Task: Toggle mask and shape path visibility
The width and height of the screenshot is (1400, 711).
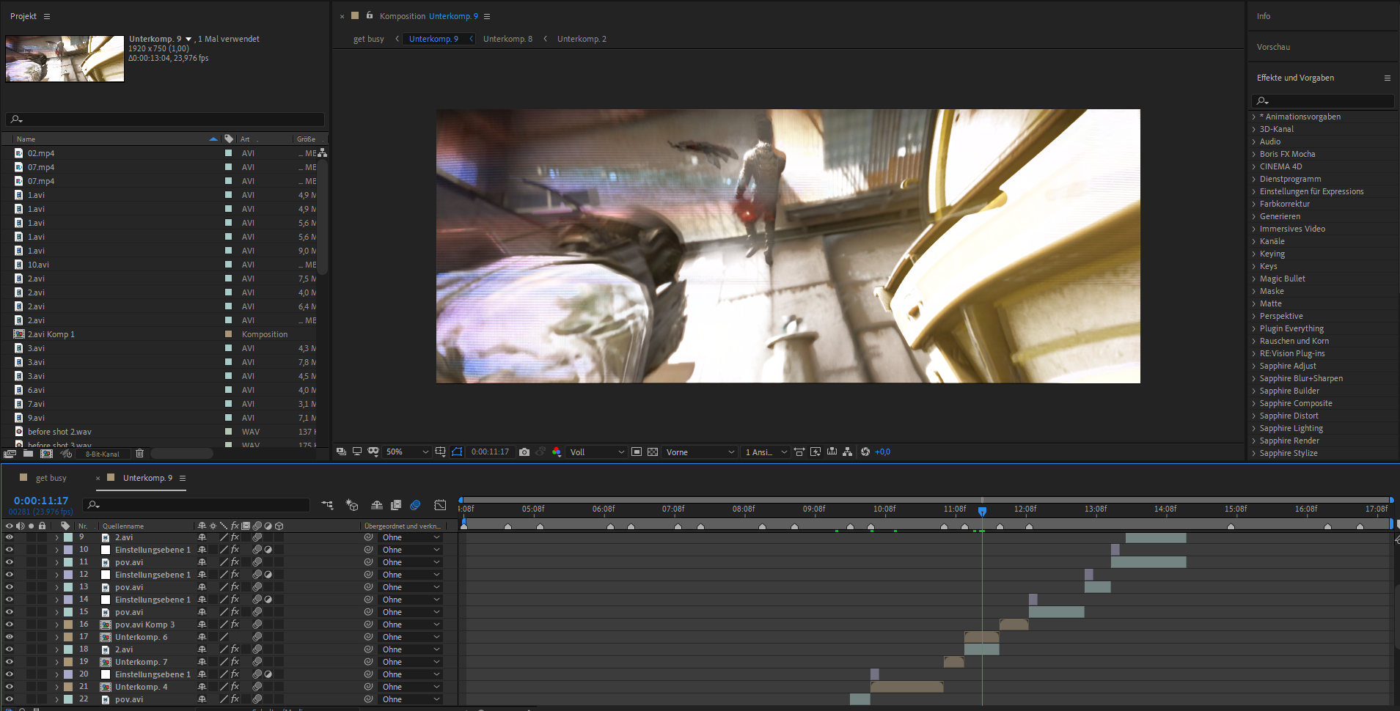Action: (x=457, y=452)
